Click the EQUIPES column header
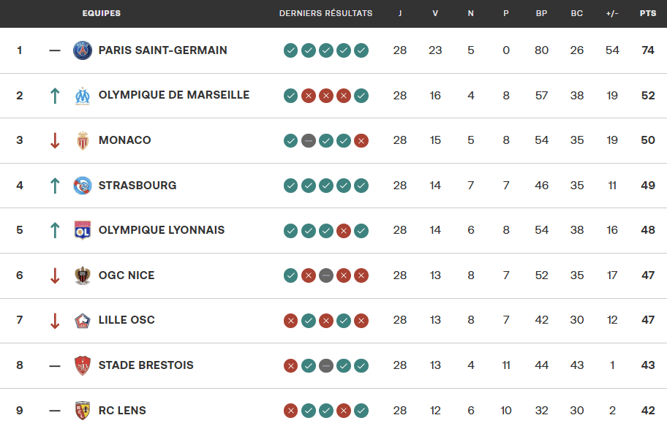 [101, 14]
